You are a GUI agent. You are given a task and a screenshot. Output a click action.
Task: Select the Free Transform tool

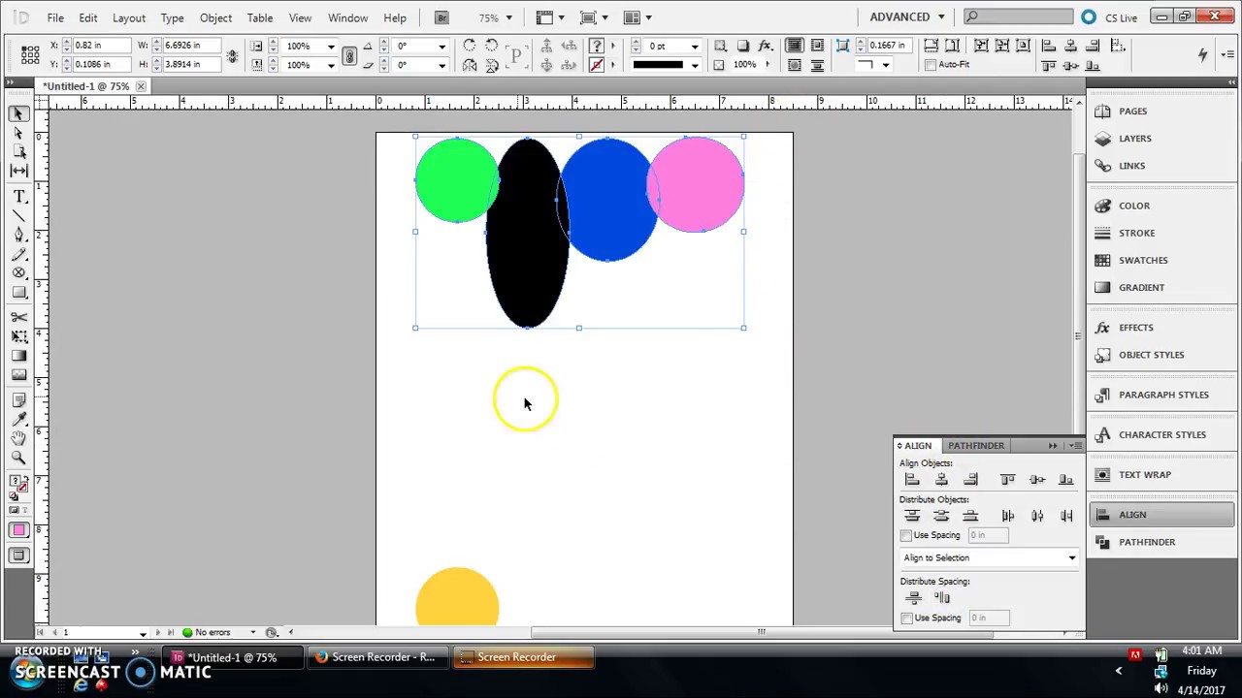[x=18, y=336]
